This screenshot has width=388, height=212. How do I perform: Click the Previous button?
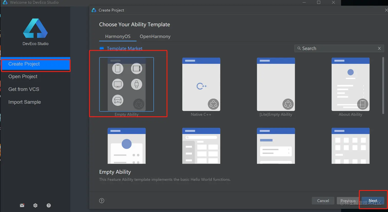tap(348, 201)
